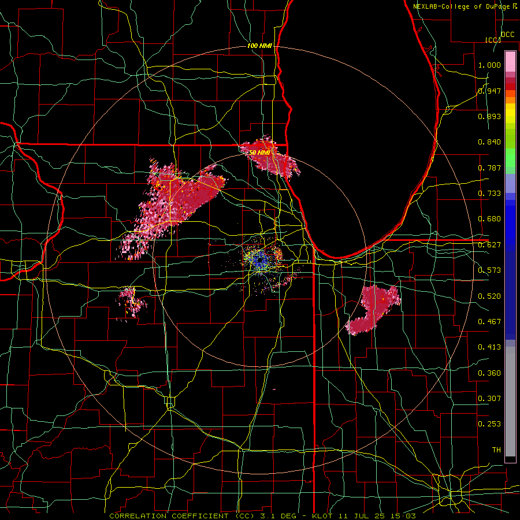Select the 0.893 scale value
Viewport: 520px width, 520px height.
coord(489,116)
